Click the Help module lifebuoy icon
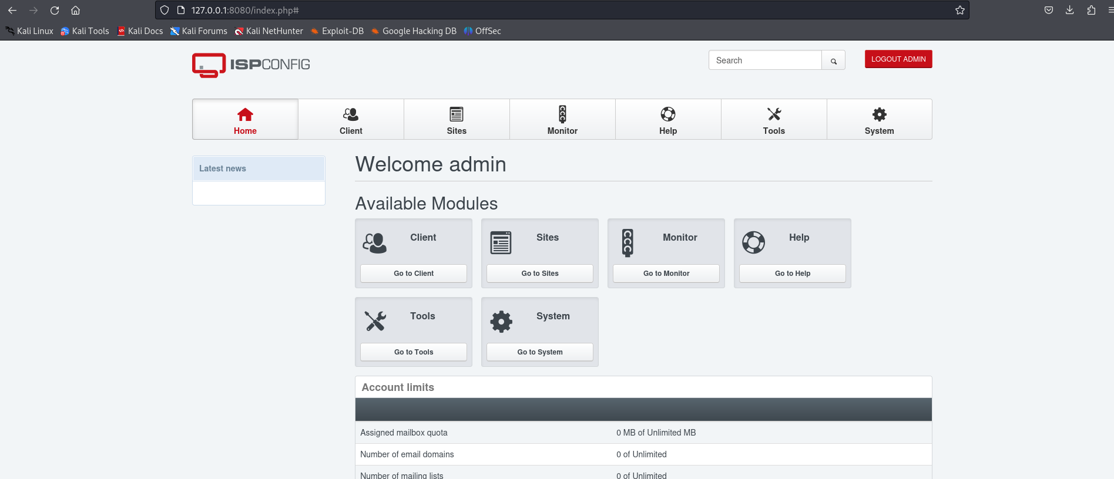This screenshot has height=479, width=1114. click(753, 242)
